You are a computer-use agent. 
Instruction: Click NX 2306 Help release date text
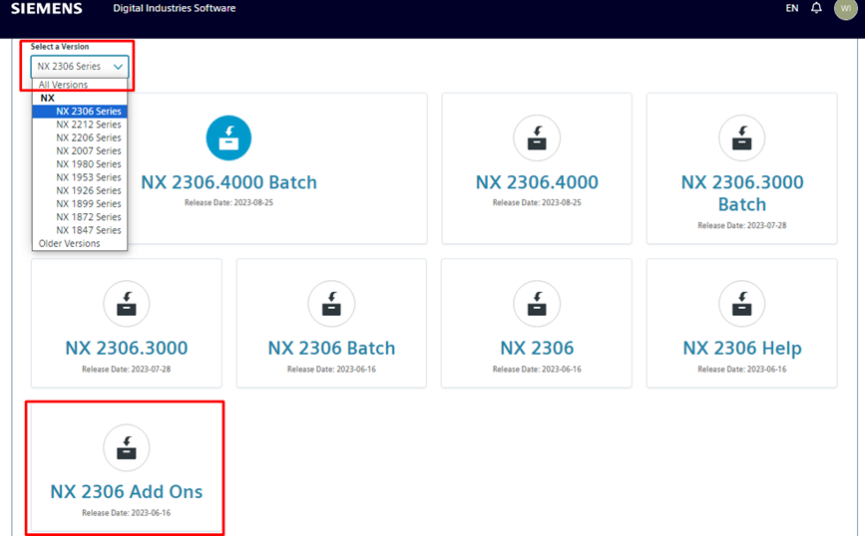742,369
